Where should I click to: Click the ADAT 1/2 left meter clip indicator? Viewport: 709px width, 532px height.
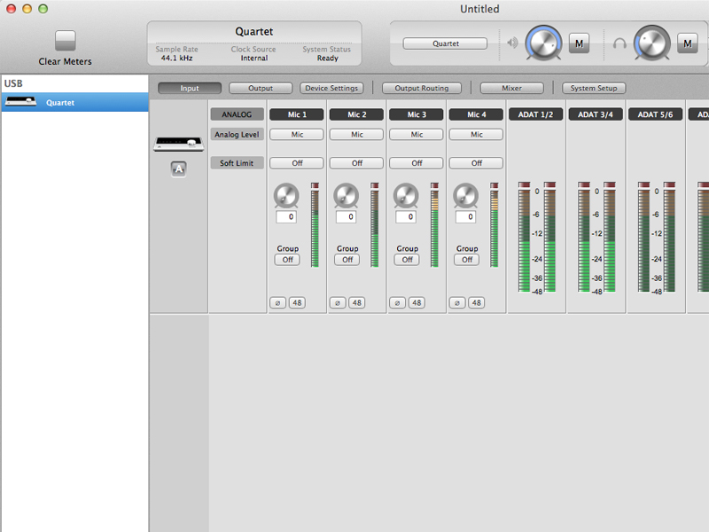tap(524, 185)
